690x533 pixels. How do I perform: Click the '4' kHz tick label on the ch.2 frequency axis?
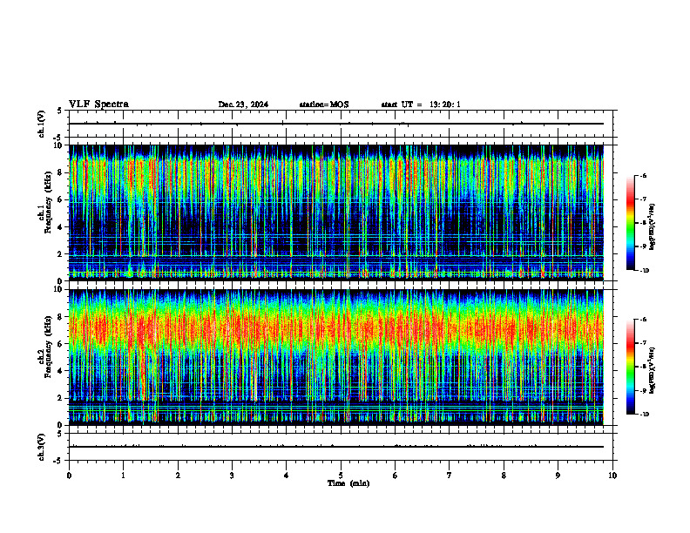[x=61, y=371]
